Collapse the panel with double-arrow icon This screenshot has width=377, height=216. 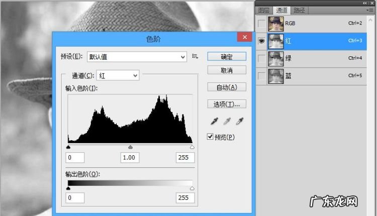click(366, 3)
